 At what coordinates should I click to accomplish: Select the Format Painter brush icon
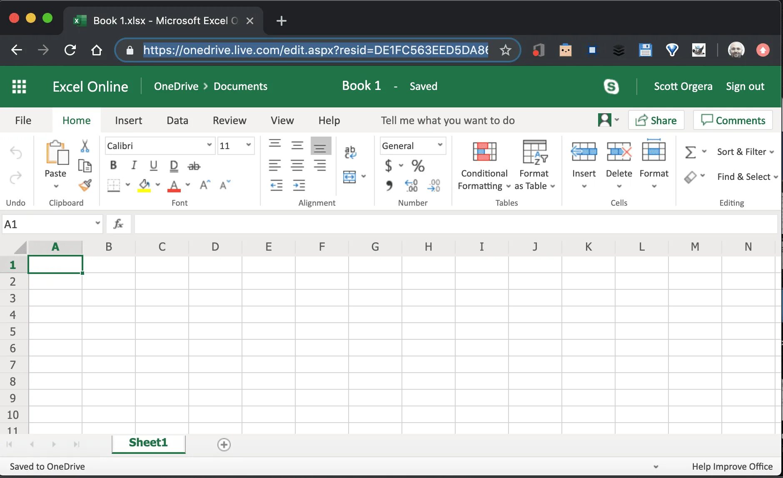[x=85, y=185]
